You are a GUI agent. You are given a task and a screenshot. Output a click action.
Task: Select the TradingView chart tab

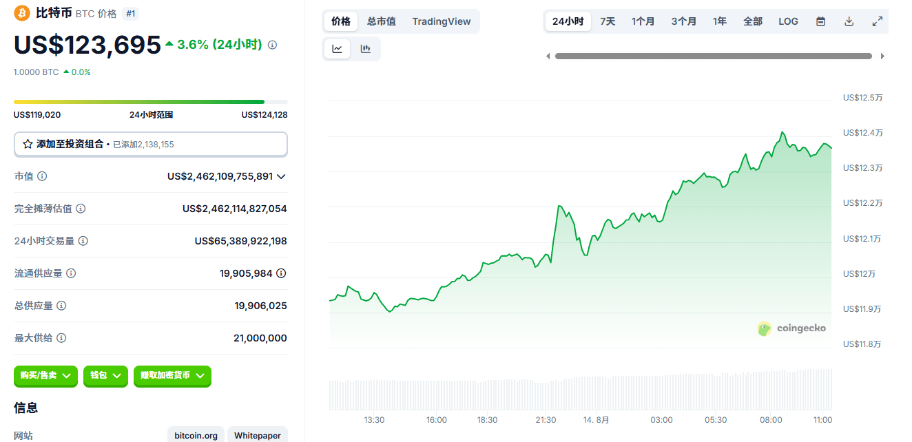442,21
